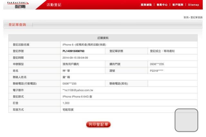Click the pickup method 宅配取貨

pos(68,110)
